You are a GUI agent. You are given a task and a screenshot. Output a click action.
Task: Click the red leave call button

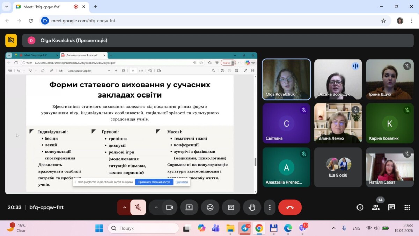[290, 207]
